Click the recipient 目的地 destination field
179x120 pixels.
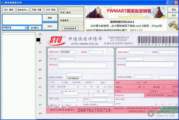pos(167,52)
